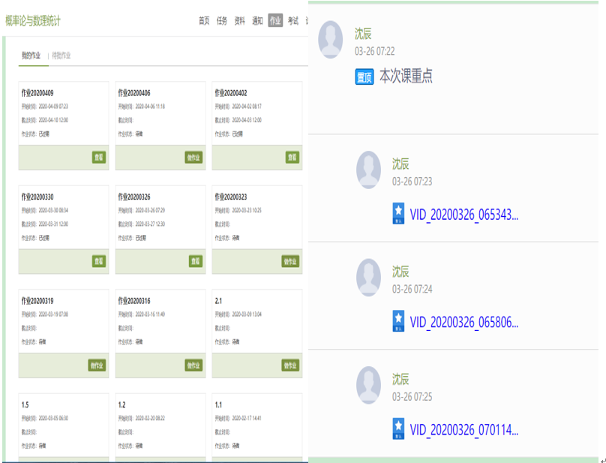Click the 置顶 pinned badge icon
Image resolution: width=606 pixels, height=463 pixels.
tap(364, 77)
